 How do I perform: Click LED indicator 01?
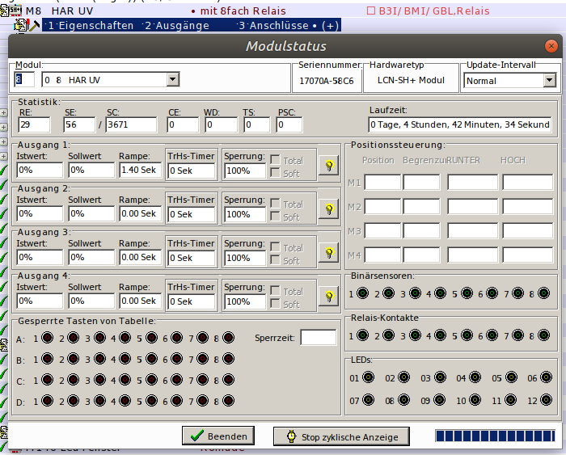click(x=369, y=377)
